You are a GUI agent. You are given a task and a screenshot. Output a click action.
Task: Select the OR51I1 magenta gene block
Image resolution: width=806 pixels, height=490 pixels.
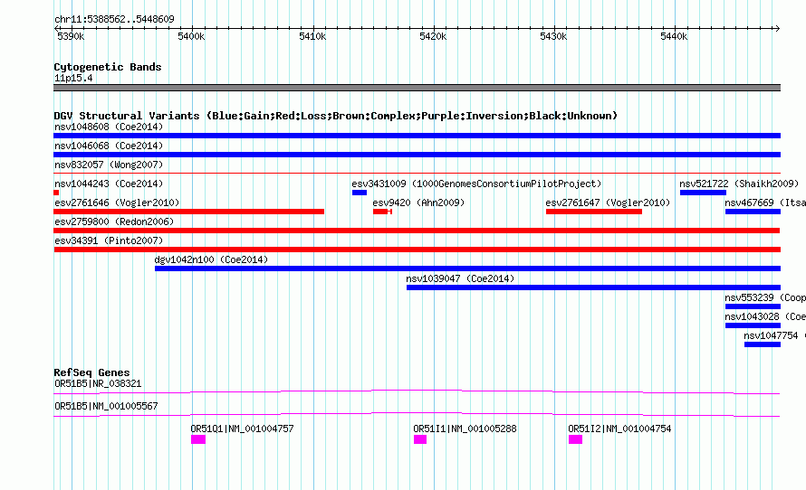pyautogui.click(x=420, y=439)
